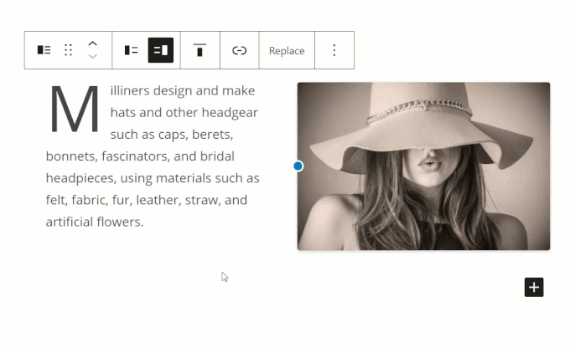
Task: Open the three-dot block options menu
Action: (334, 50)
